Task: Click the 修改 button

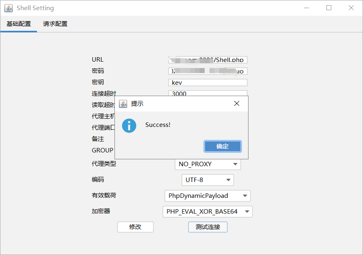Action: pos(135,227)
